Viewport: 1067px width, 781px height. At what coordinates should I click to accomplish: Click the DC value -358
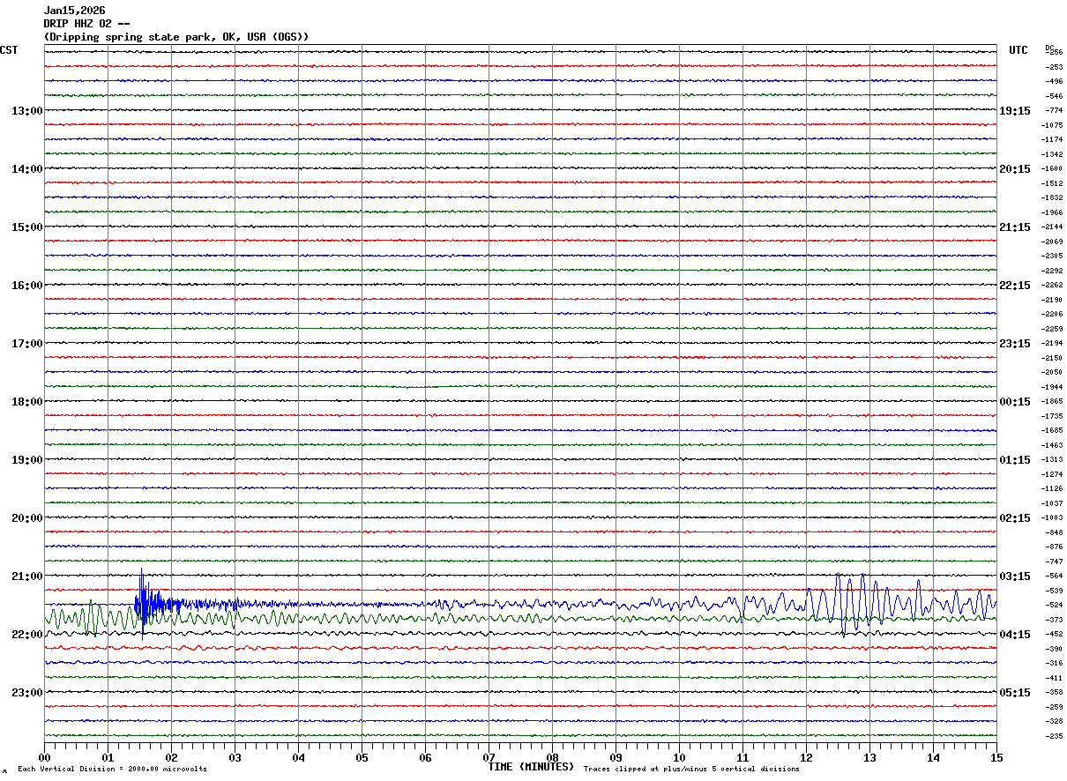coord(1054,692)
